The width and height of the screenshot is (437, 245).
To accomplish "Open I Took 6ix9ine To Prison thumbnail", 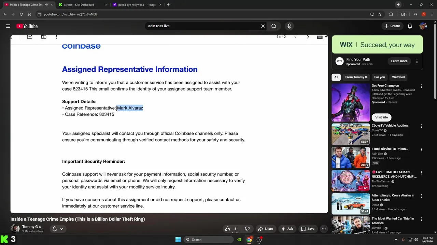I will click(x=351, y=157).
